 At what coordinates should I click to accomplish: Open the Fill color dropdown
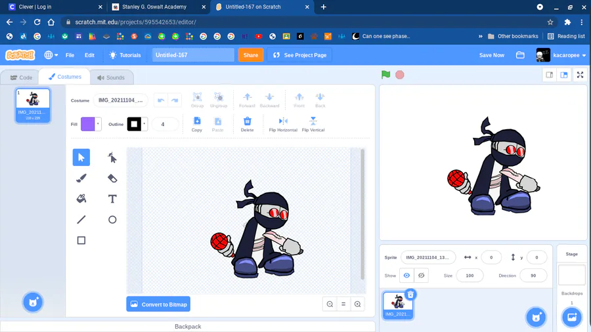[x=98, y=124]
